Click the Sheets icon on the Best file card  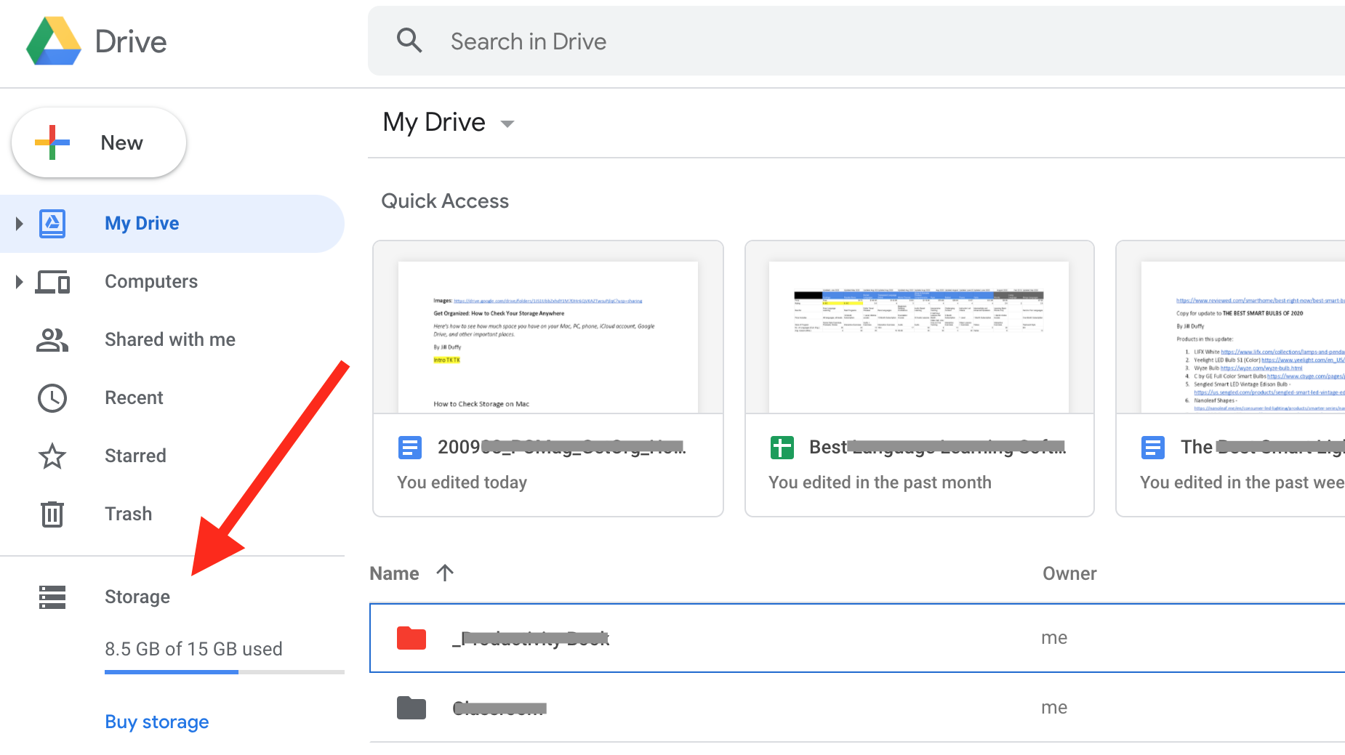point(782,448)
